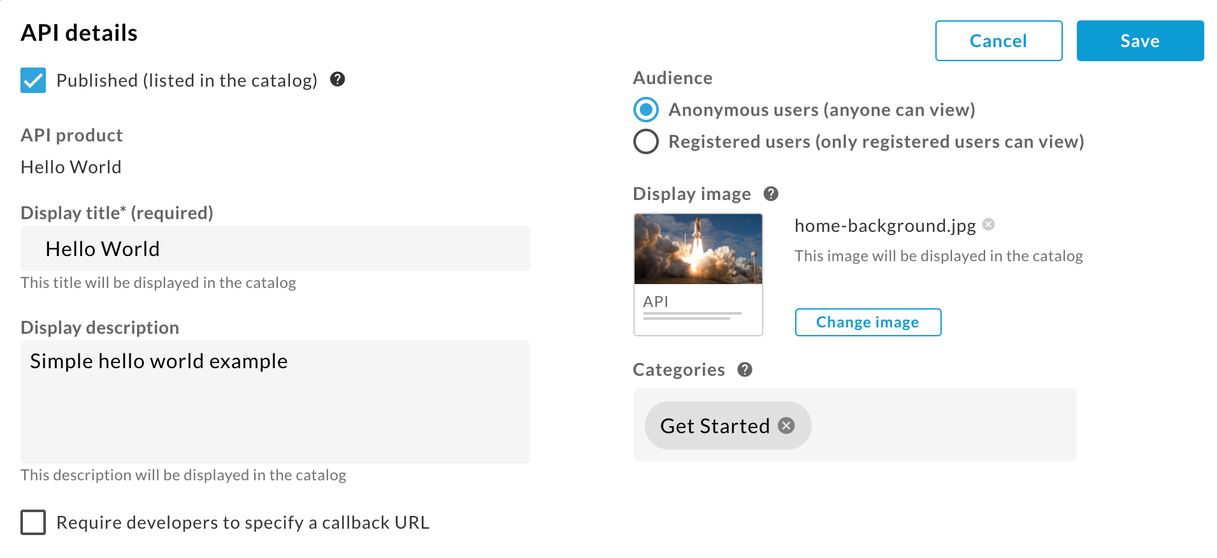
Task: Open the Display image help tooltip icon
Action: pyautogui.click(x=771, y=194)
